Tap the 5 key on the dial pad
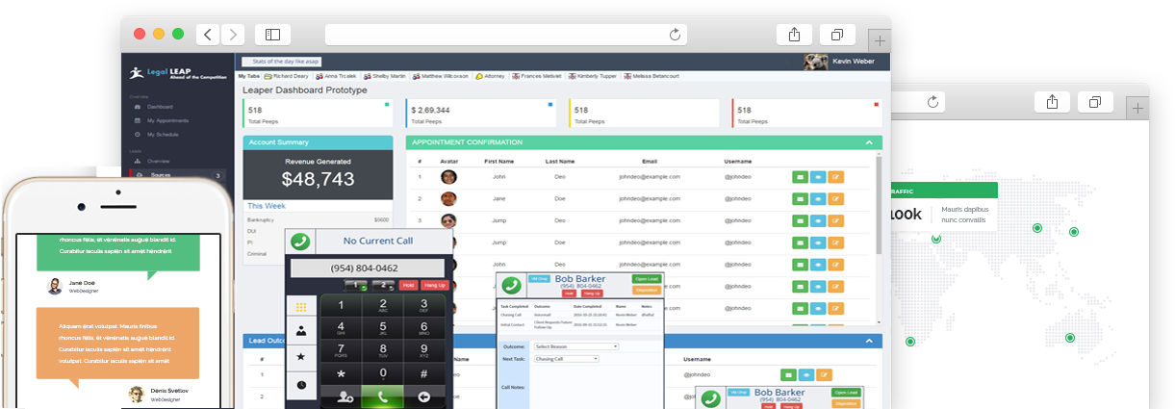Image resolution: width=1175 pixels, height=409 pixels. (x=383, y=328)
